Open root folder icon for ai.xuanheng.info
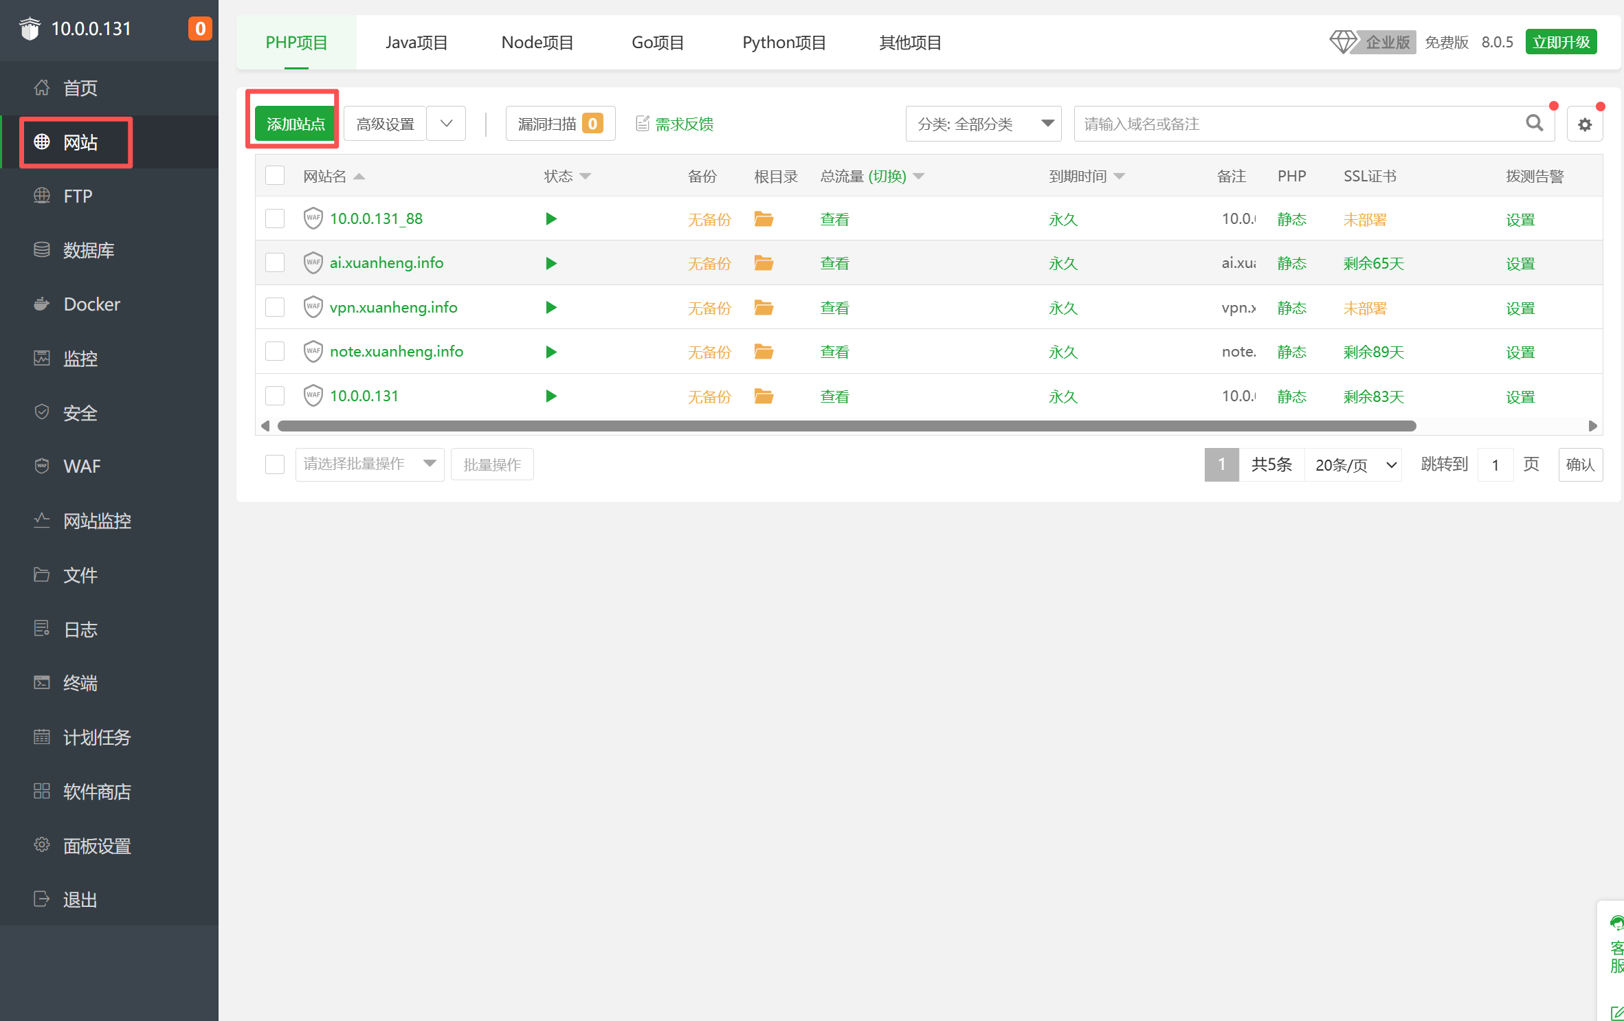1624x1021 pixels. [x=764, y=263]
